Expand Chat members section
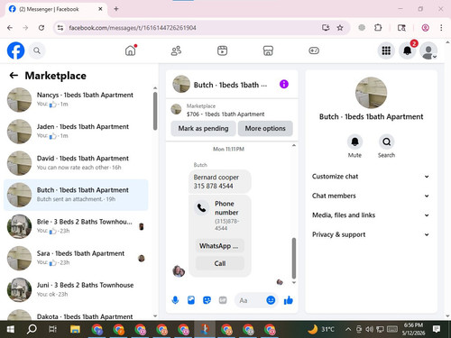Viewport: 451px width, 338px height. tap(371, 196)
